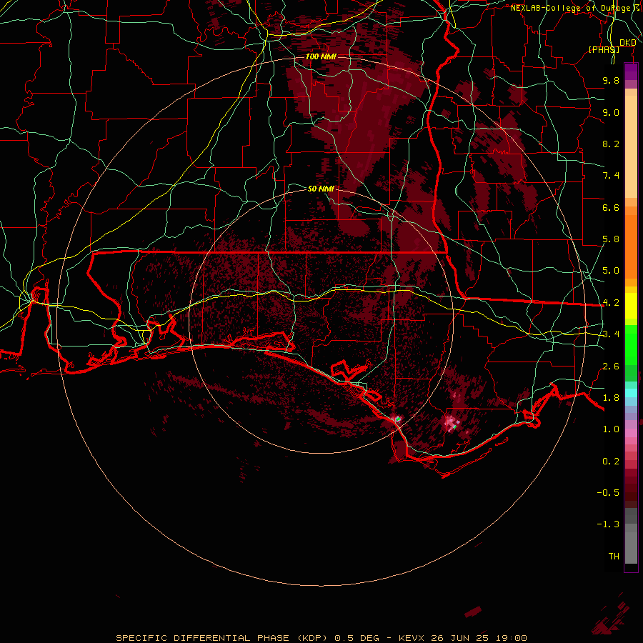
Task: Click the 6.6 color scale value
Action: 611,207
